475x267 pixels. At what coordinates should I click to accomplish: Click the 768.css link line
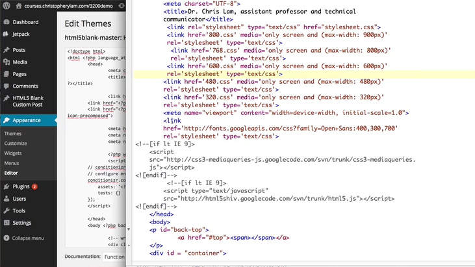[281, 51]
